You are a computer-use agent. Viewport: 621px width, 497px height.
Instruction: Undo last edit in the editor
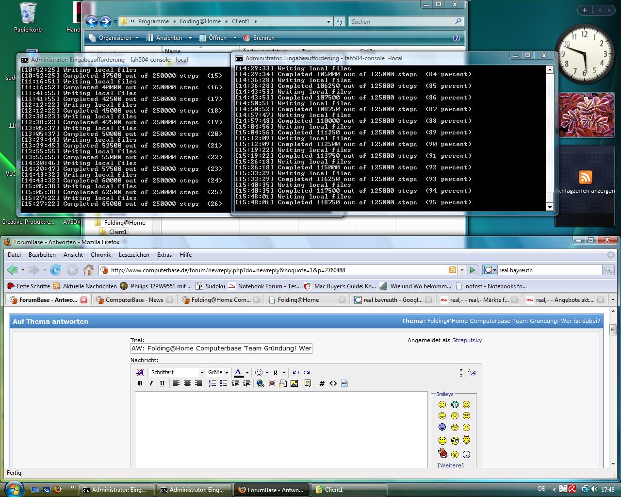pyautogui.click(x=295, y=372)
